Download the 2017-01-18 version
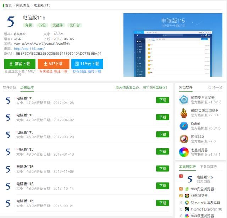 click(162, 152)
